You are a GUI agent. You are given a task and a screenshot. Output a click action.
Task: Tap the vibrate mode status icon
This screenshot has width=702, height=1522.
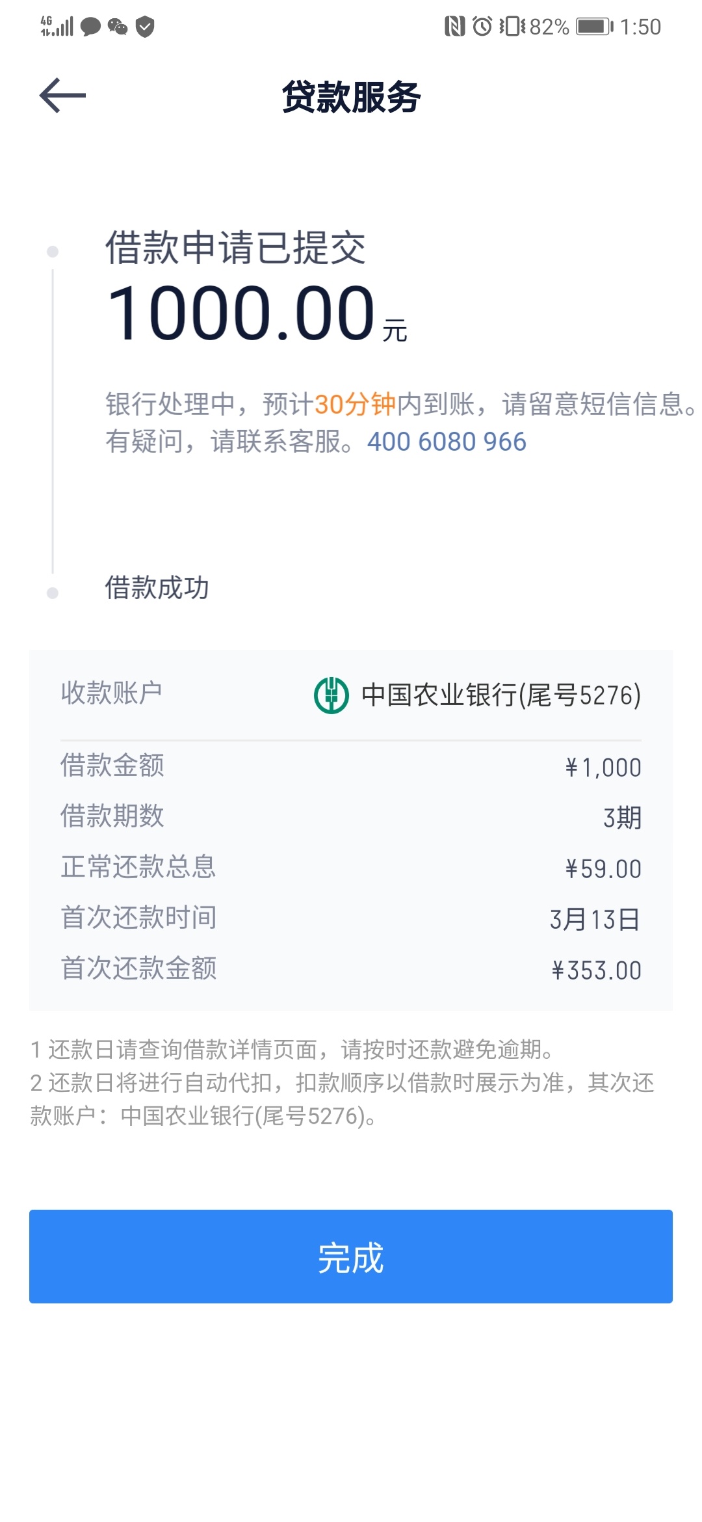(512, 27)
